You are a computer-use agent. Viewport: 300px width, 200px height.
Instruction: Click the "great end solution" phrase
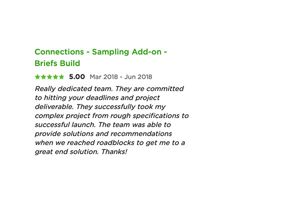pos(66,152)
